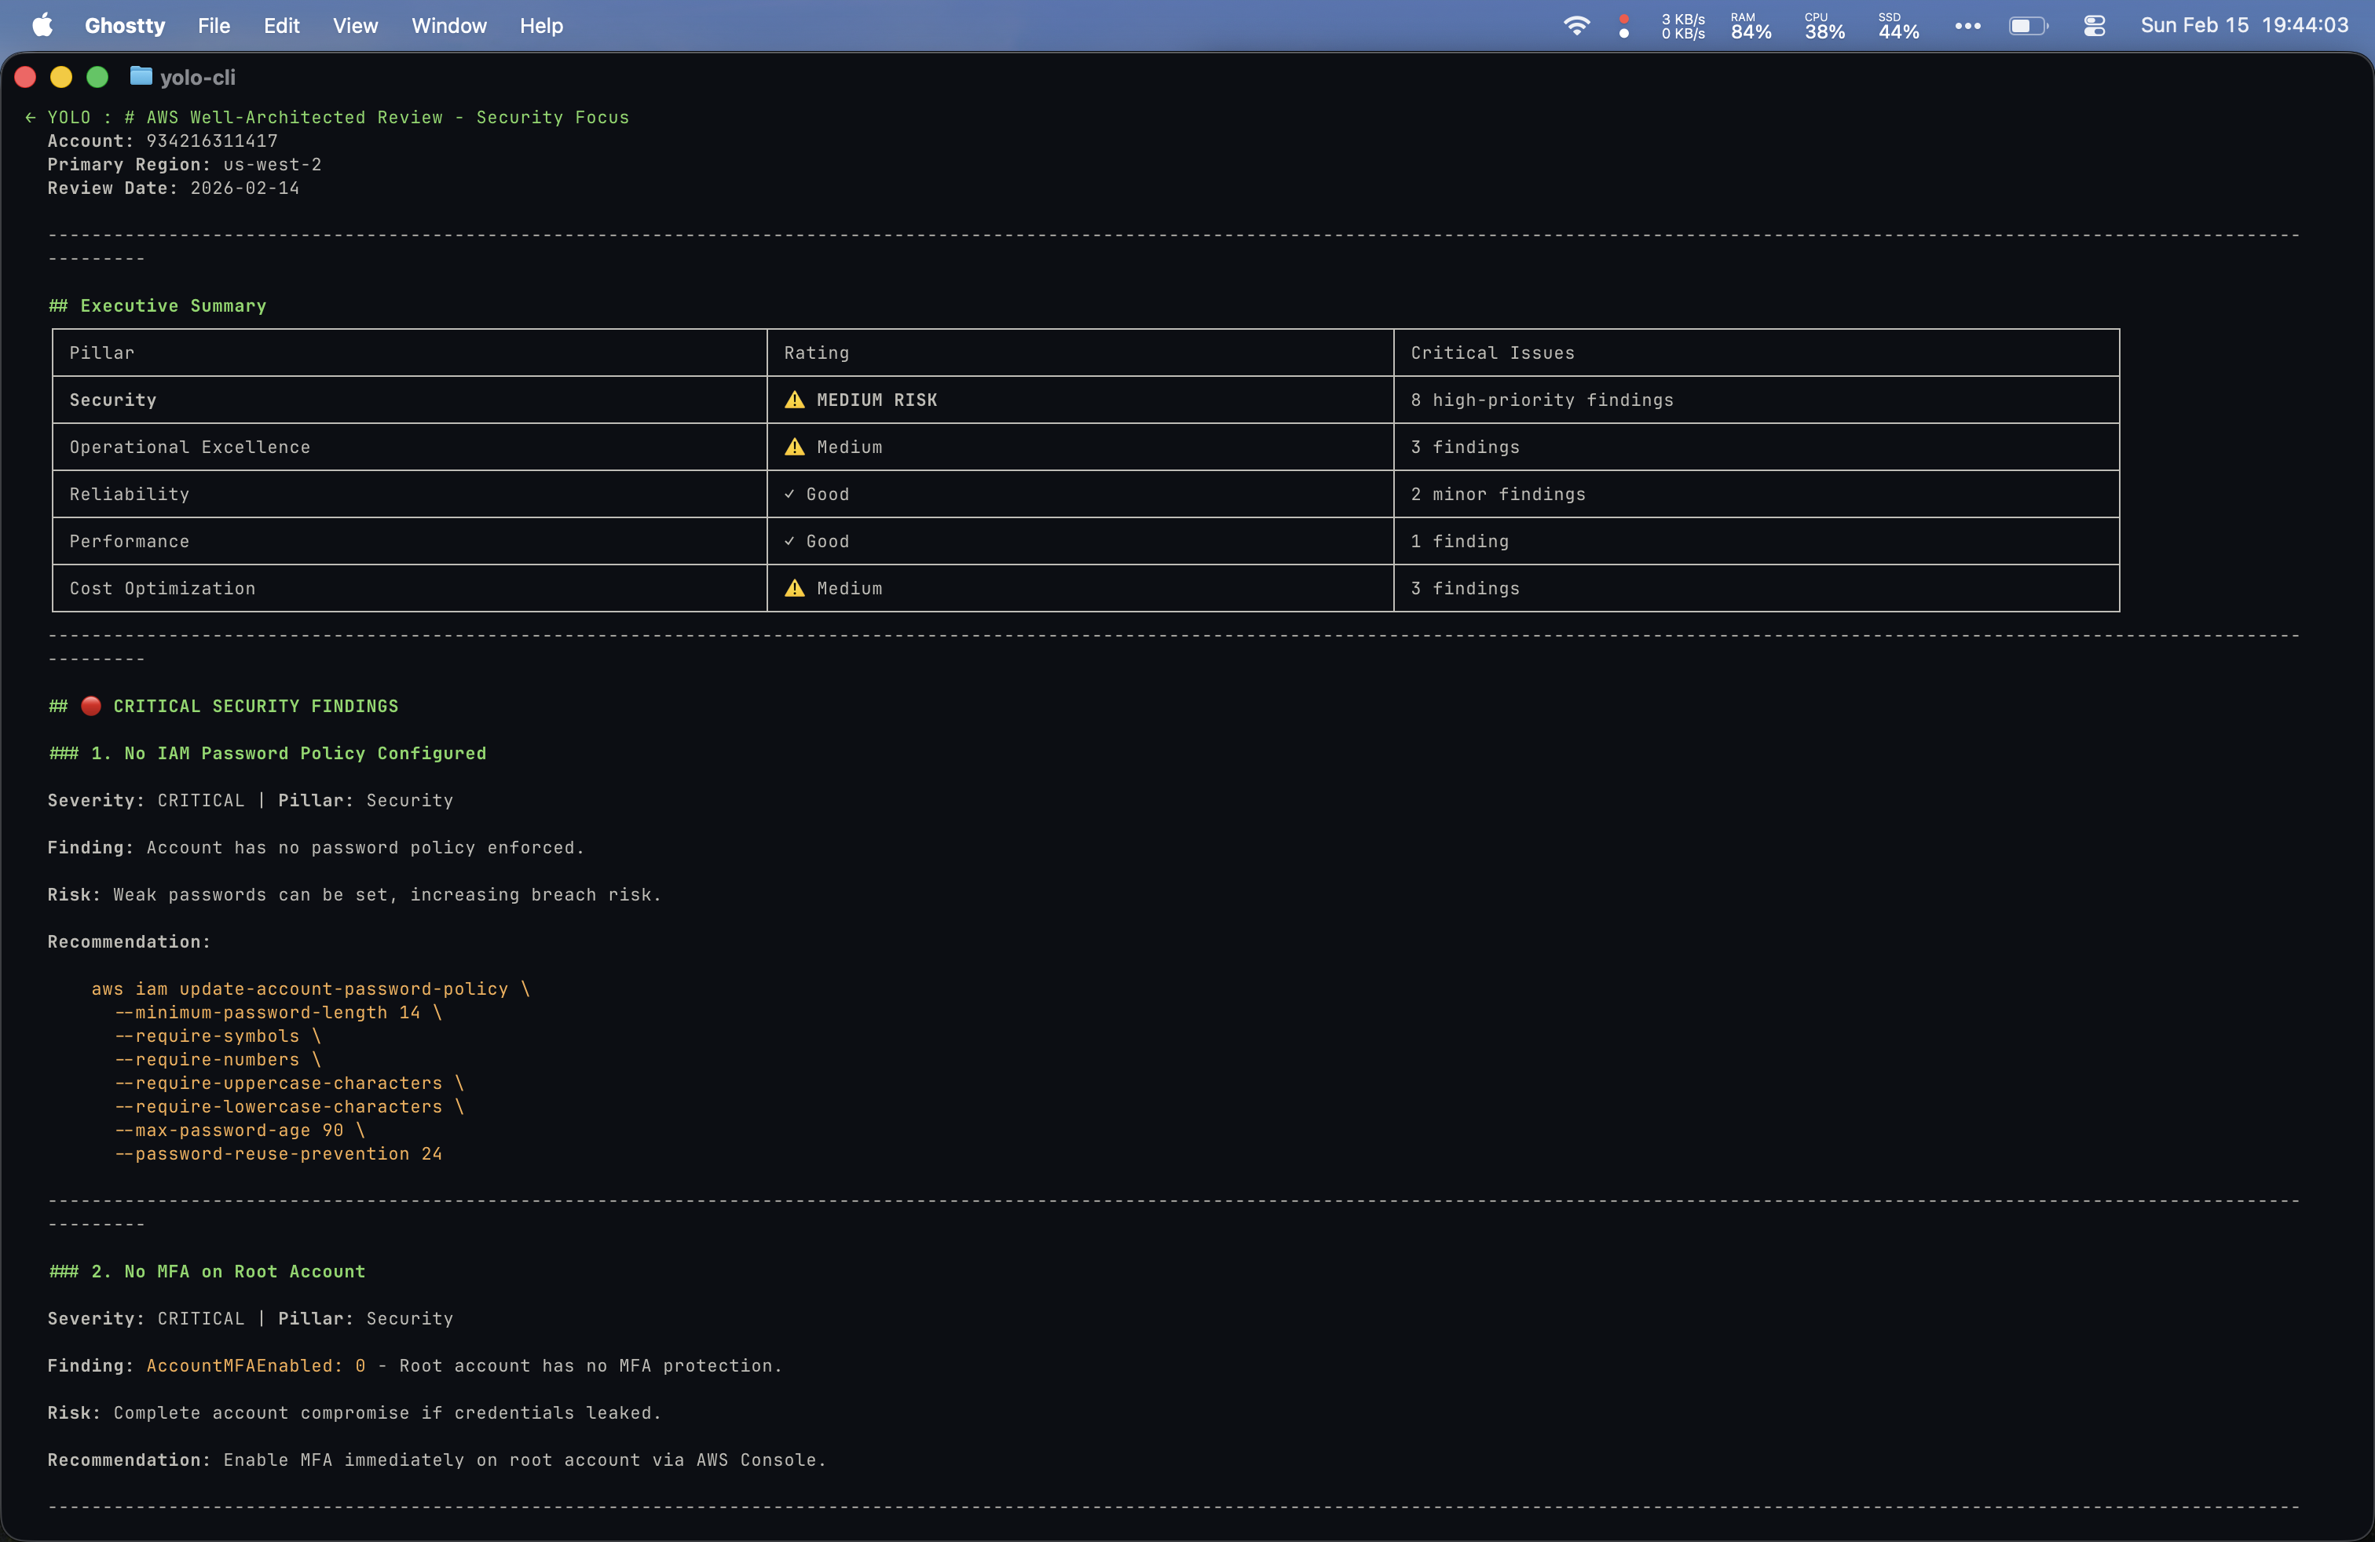
Task: Click the yolo-cli folder icon in title bar
Action: click(141, 77)
